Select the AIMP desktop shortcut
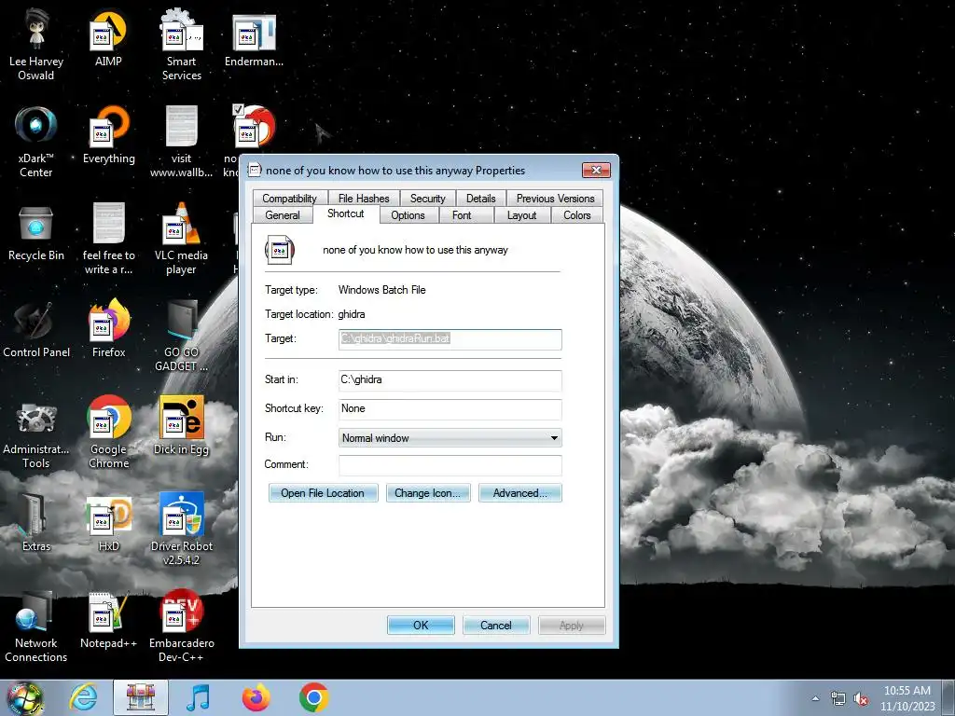Image resolution: width=955 pixels, height=716 pixels. pos(108,37)
